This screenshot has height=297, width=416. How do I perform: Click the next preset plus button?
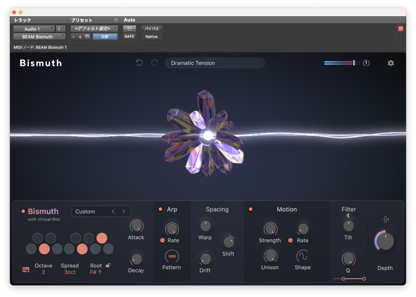point(80,37)
